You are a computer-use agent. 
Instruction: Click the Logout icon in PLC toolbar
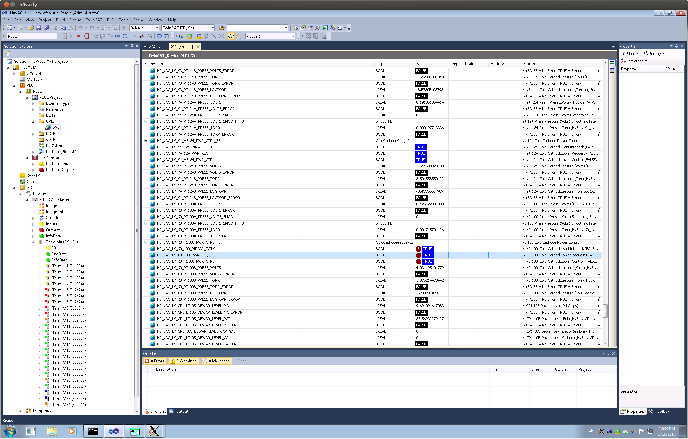pos(86,36)
